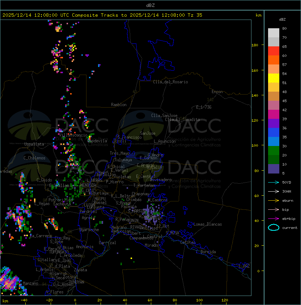
Task: Click the TUPUNGATO label
Action: [59, 252]
